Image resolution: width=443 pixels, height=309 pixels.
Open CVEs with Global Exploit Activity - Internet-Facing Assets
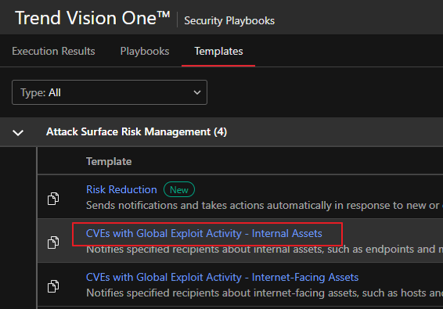[x=222, y=277]
